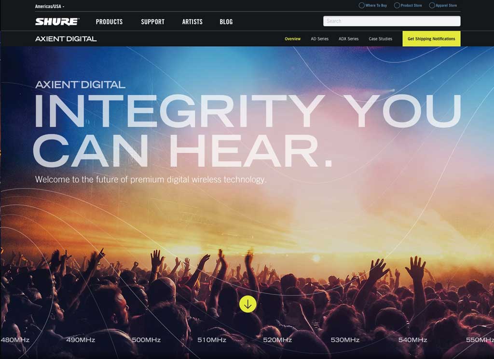Go to the Artists section

192,22
